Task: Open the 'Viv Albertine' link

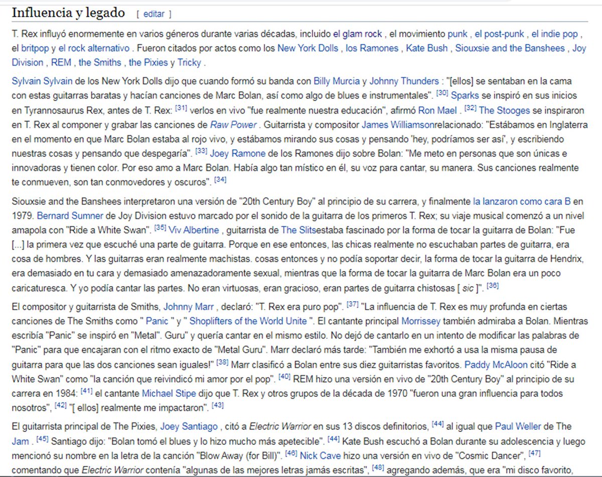Action: pyautogui.click(x=194, y=230)
